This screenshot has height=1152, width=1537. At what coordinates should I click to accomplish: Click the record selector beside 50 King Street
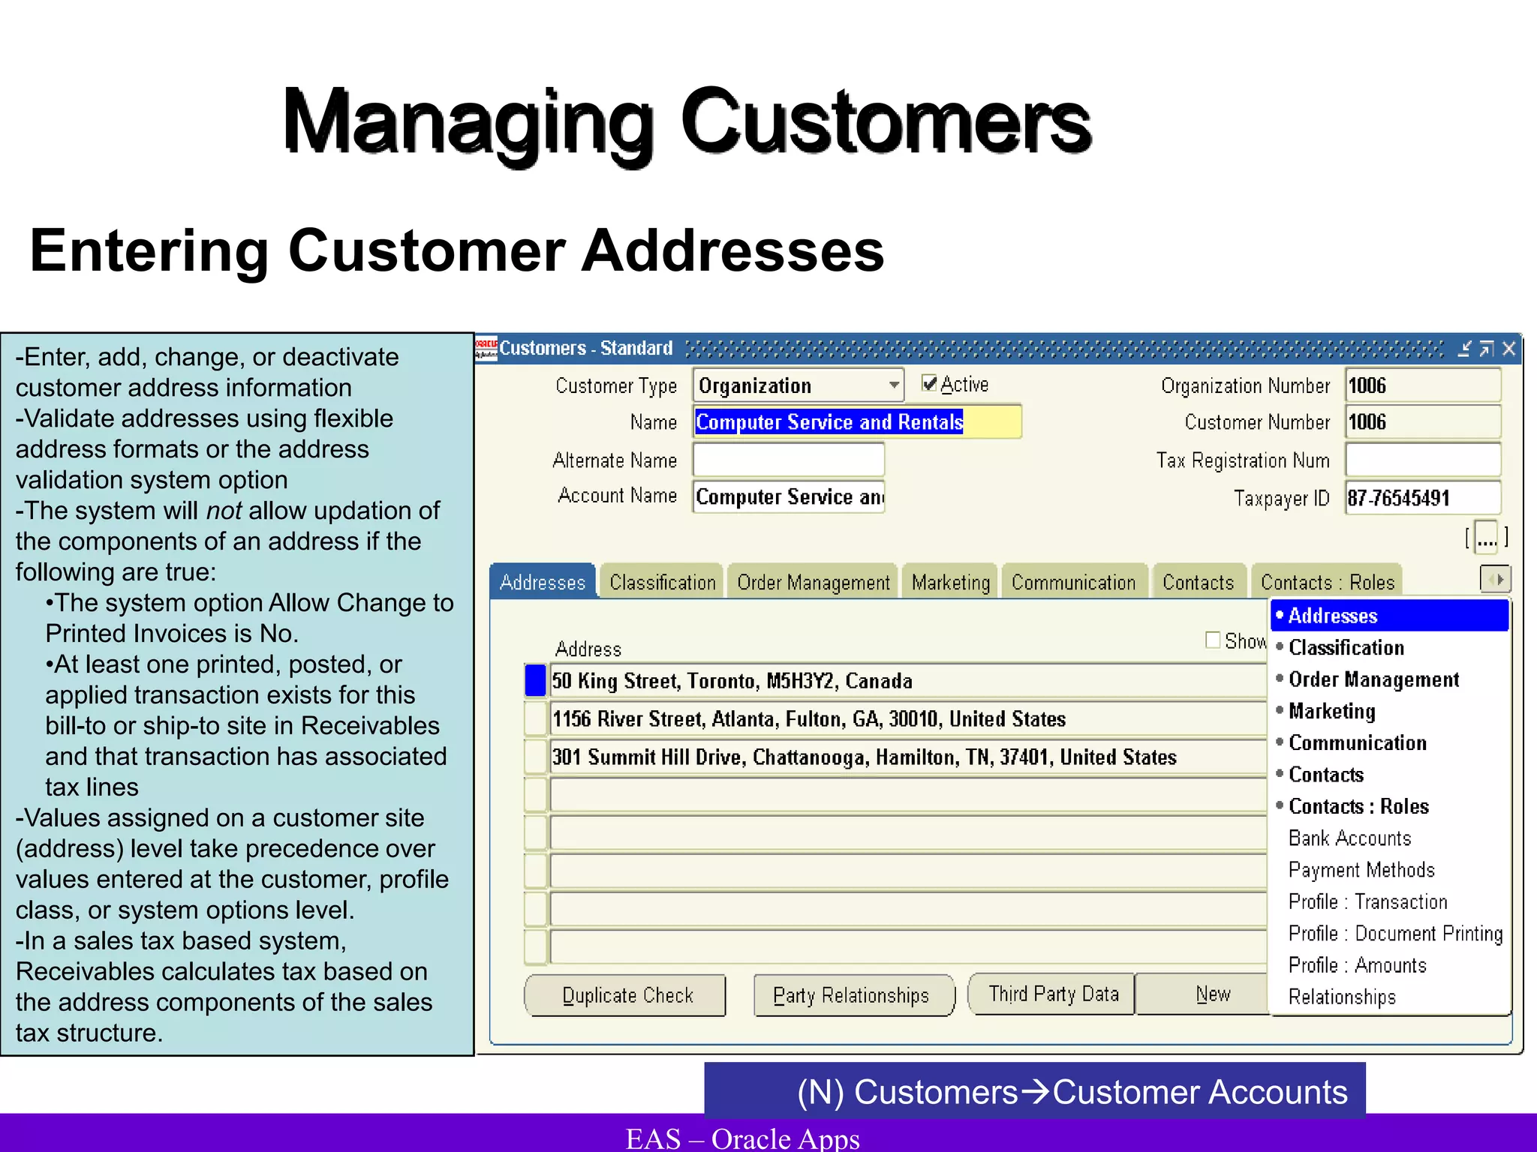(x=535, y=681)
